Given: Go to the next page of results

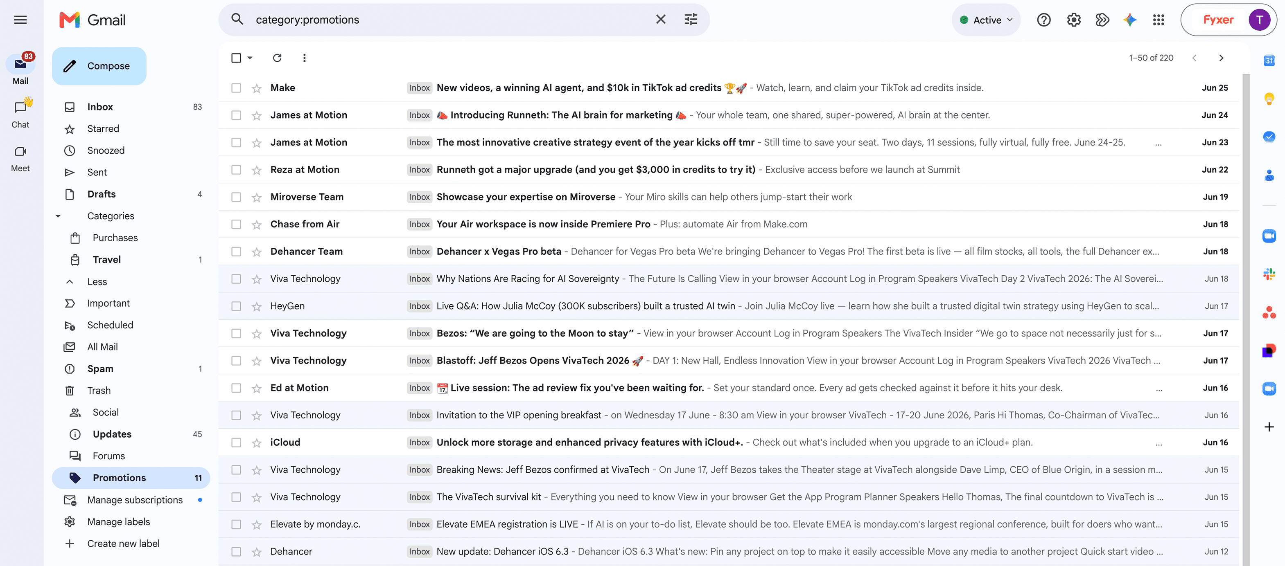Looking at the screenshot, I should 1221,58.
